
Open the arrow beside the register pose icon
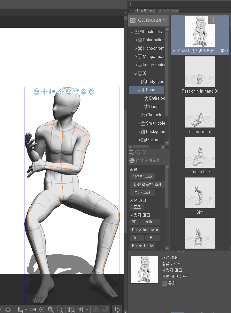point(26,309)
